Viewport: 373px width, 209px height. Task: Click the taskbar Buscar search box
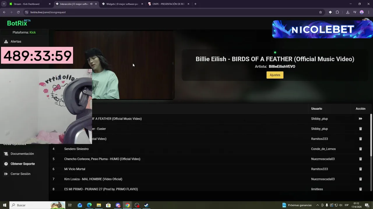click(x=37, y=205)
